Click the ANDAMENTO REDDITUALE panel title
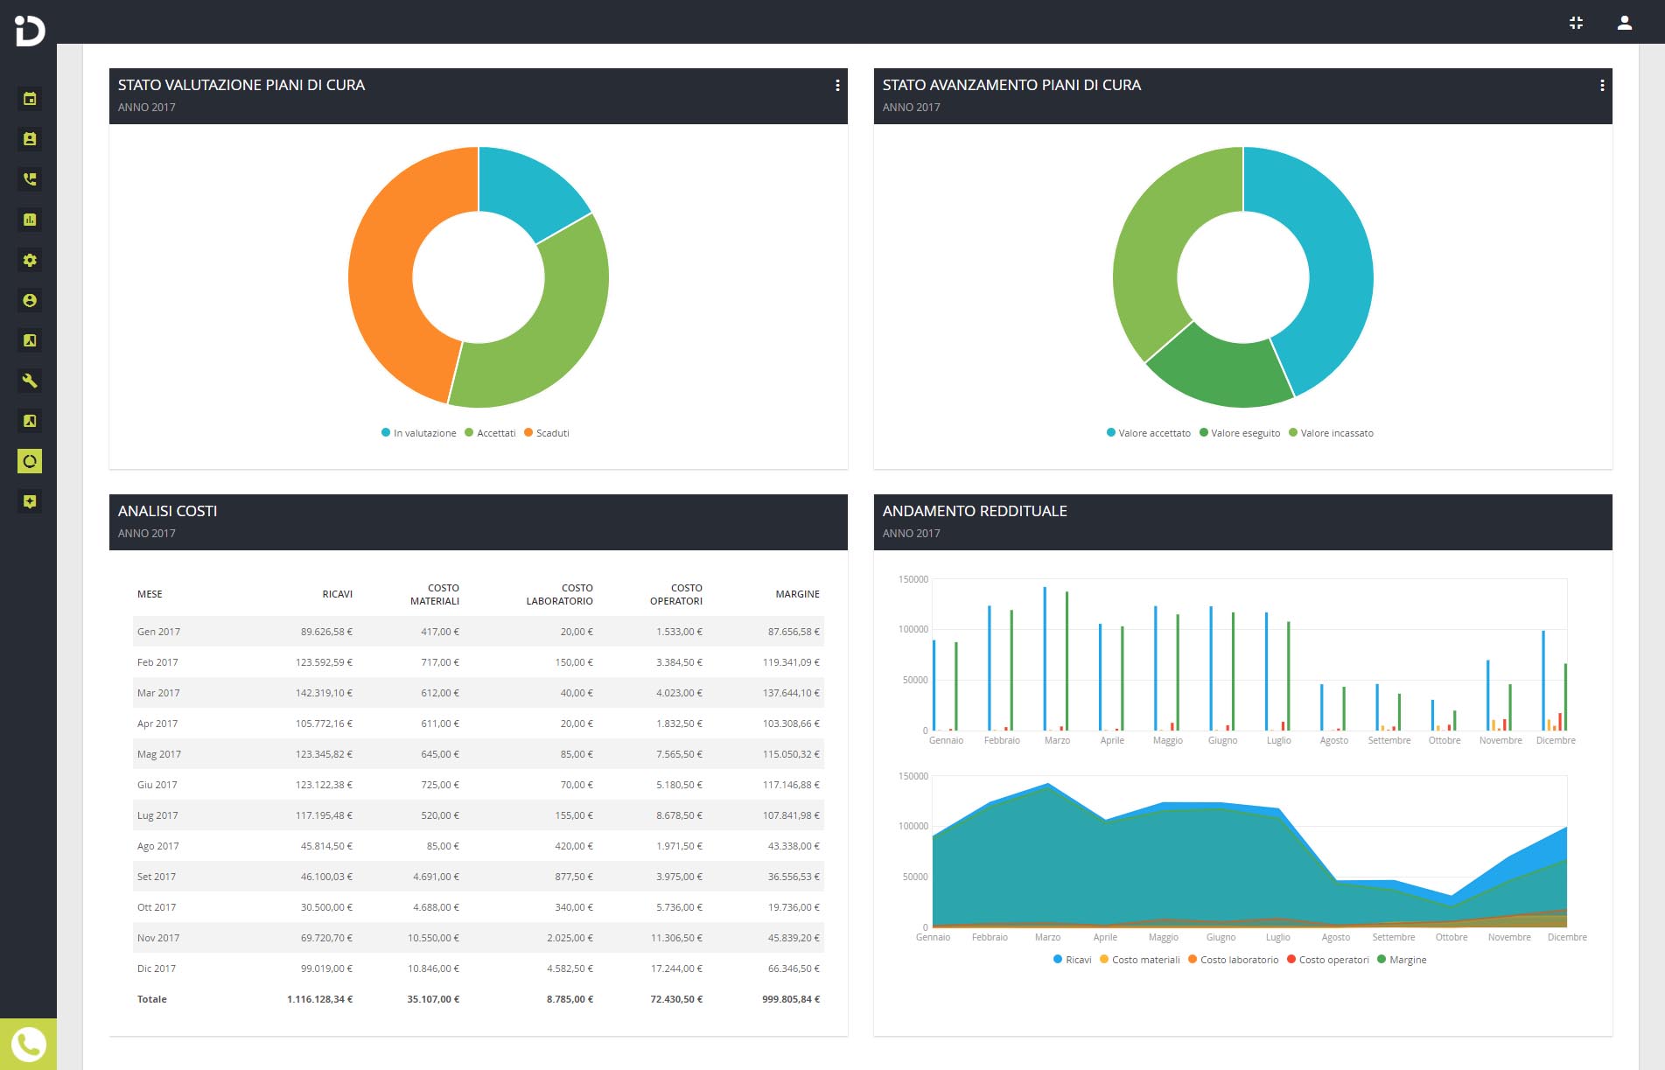This screenshot has height=1070, width=1665. coord(975,511)
